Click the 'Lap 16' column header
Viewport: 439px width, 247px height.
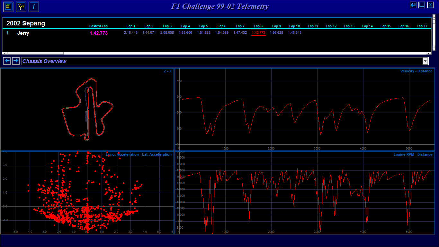(404, 26)
